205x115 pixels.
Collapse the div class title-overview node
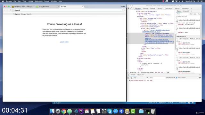pyautogui.click(x=136, y=11)
